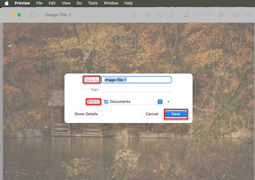Open the image Inspector info icon
Image resolution: width=255 pixels, height=180 pixels.
tap(134, 15)
